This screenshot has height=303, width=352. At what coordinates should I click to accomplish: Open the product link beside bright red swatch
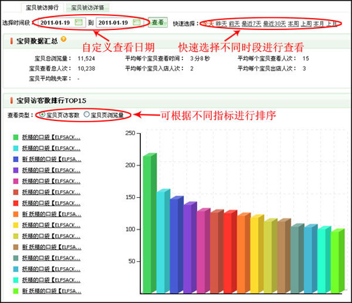point(51,203)
